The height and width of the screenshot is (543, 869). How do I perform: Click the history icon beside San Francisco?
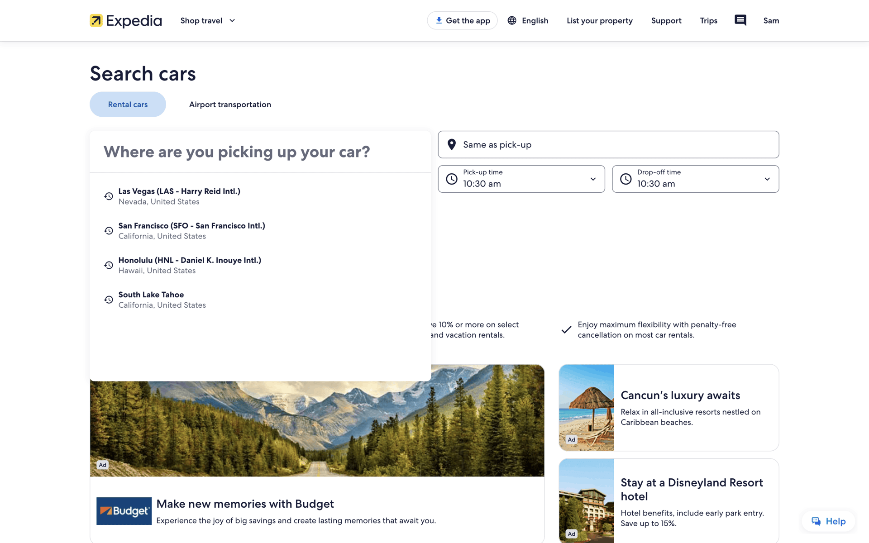coord(109,231)
